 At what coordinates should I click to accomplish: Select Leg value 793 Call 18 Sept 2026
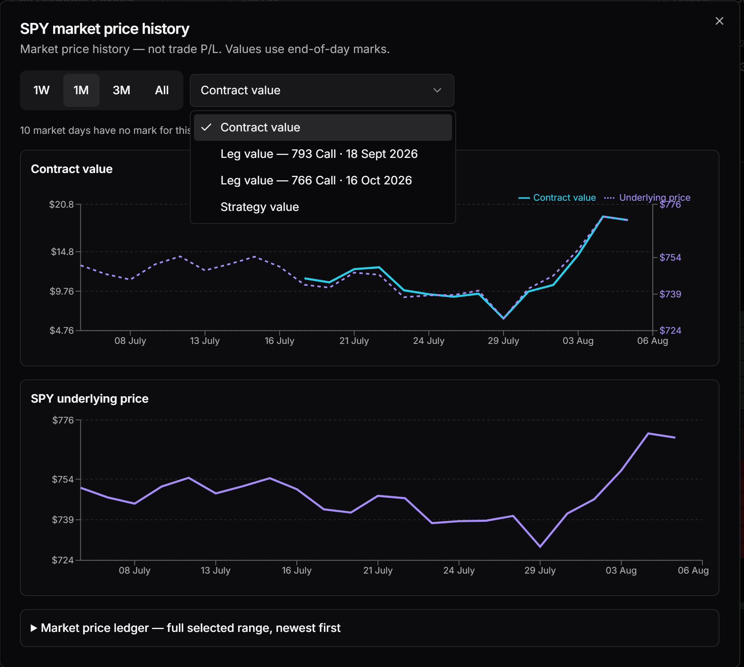tap(323, 154)
